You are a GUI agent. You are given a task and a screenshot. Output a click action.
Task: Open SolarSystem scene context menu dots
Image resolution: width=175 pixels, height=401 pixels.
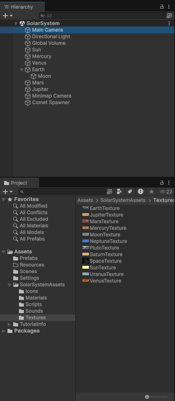[169, 23]
